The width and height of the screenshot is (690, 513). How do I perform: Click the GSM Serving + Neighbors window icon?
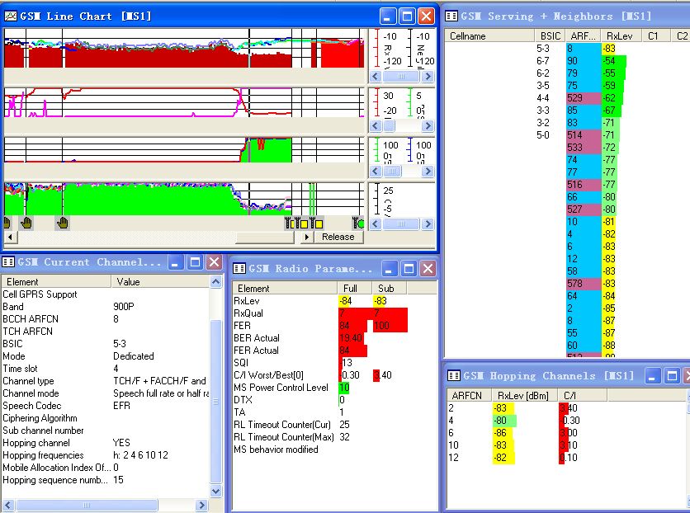tap(451, 16)
